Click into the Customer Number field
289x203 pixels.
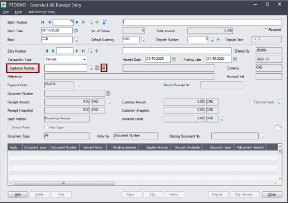(66, 68)
